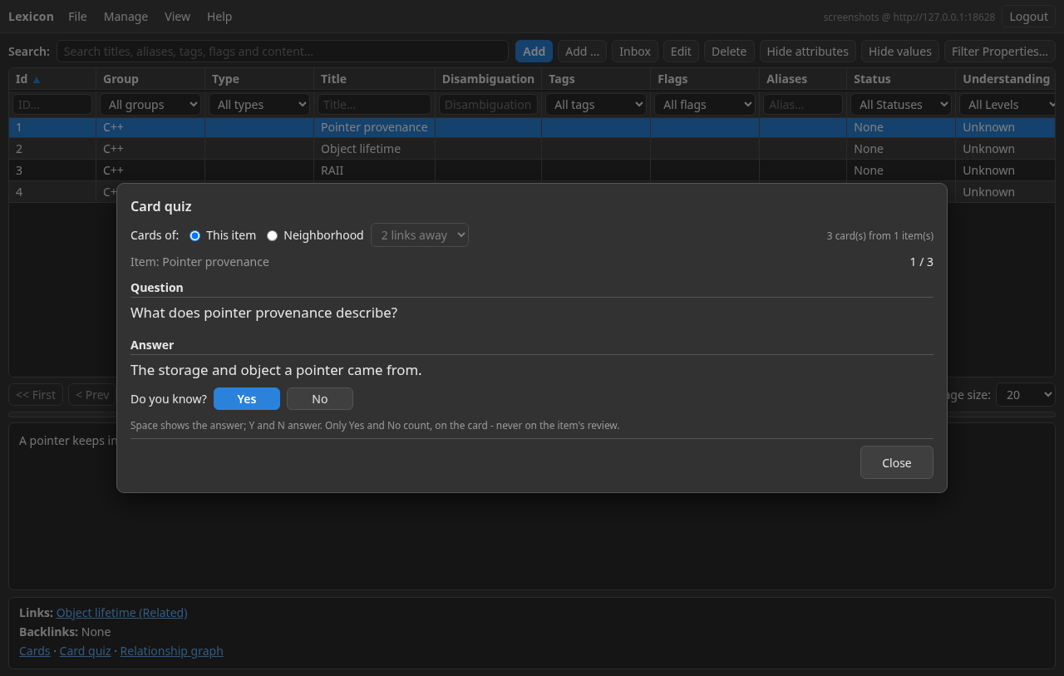This screenshot has height=676, width=1064.
Task: Expand the 'All tags' filter dropdown
Action: [x=596, y=105]
